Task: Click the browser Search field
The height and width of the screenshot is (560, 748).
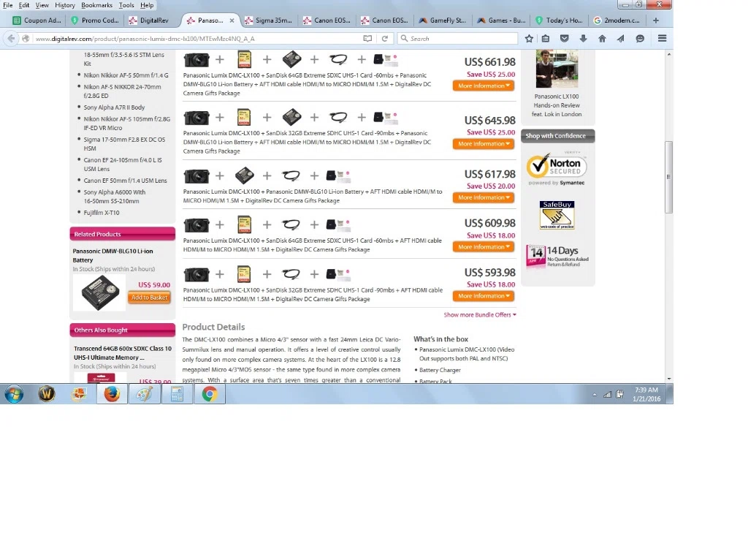Action: (x=458, y=39)
